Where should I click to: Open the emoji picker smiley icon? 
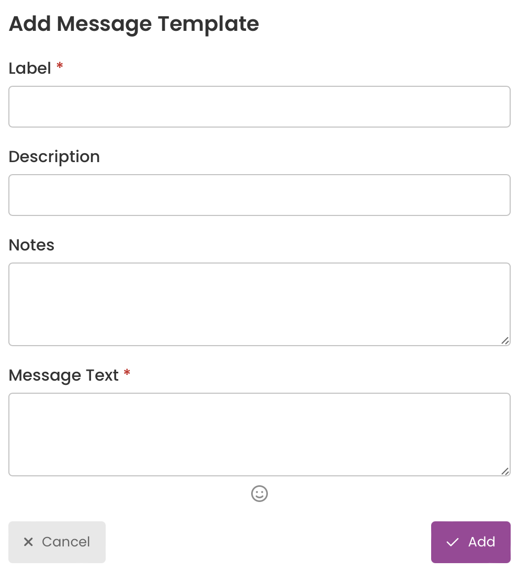260,494
